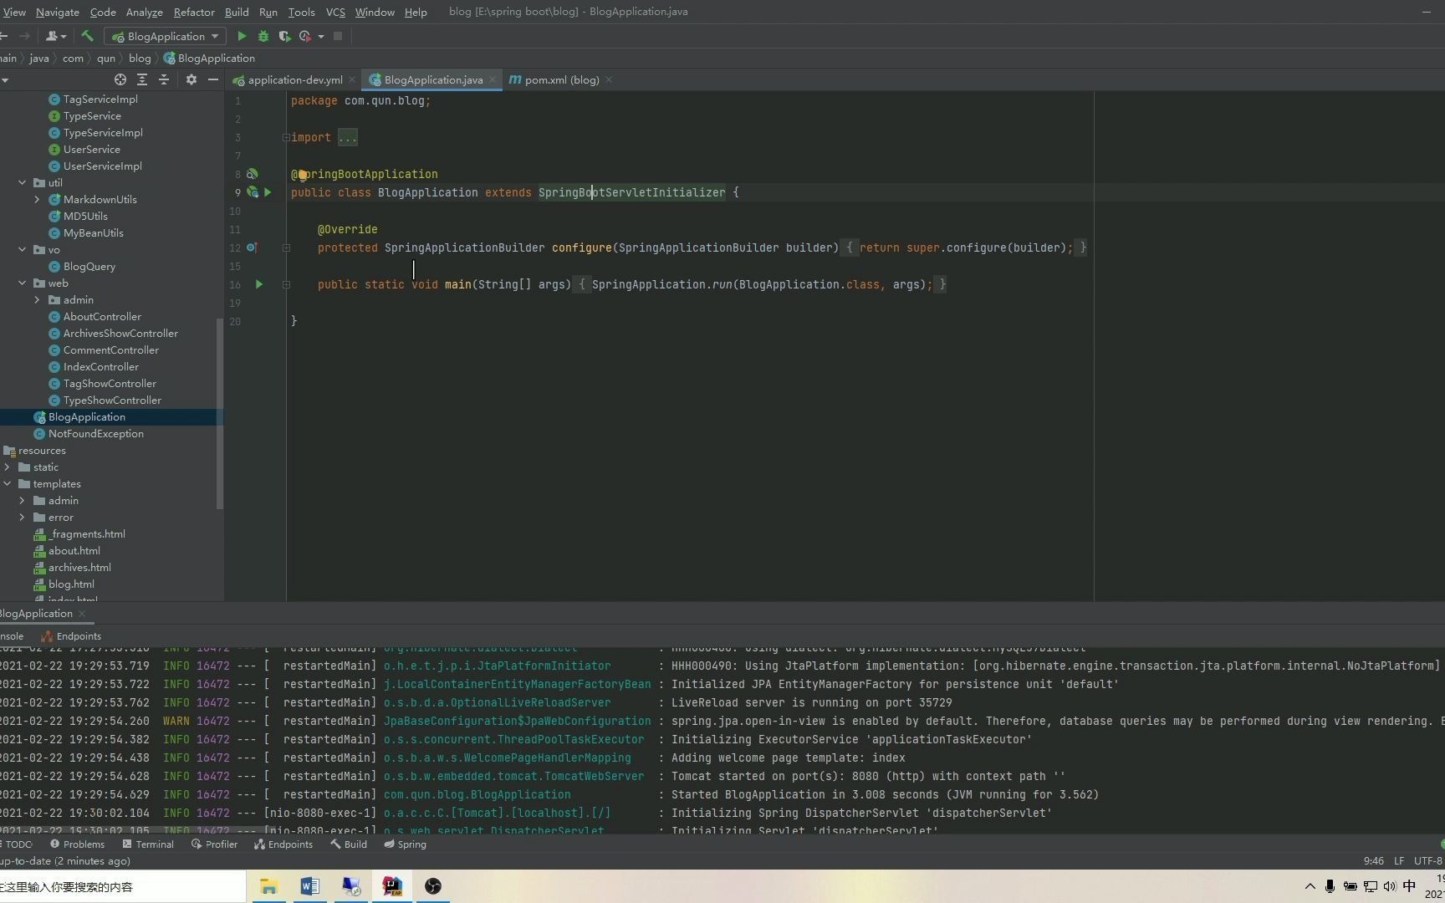
Task: Collapse all nodes in the Project panel
Action: point(164,79)
